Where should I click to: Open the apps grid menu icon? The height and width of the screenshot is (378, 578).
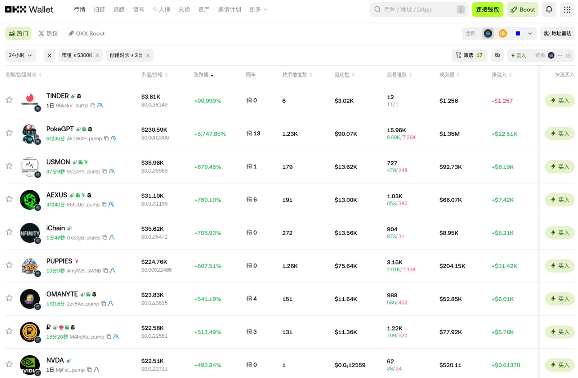[567, 9]
